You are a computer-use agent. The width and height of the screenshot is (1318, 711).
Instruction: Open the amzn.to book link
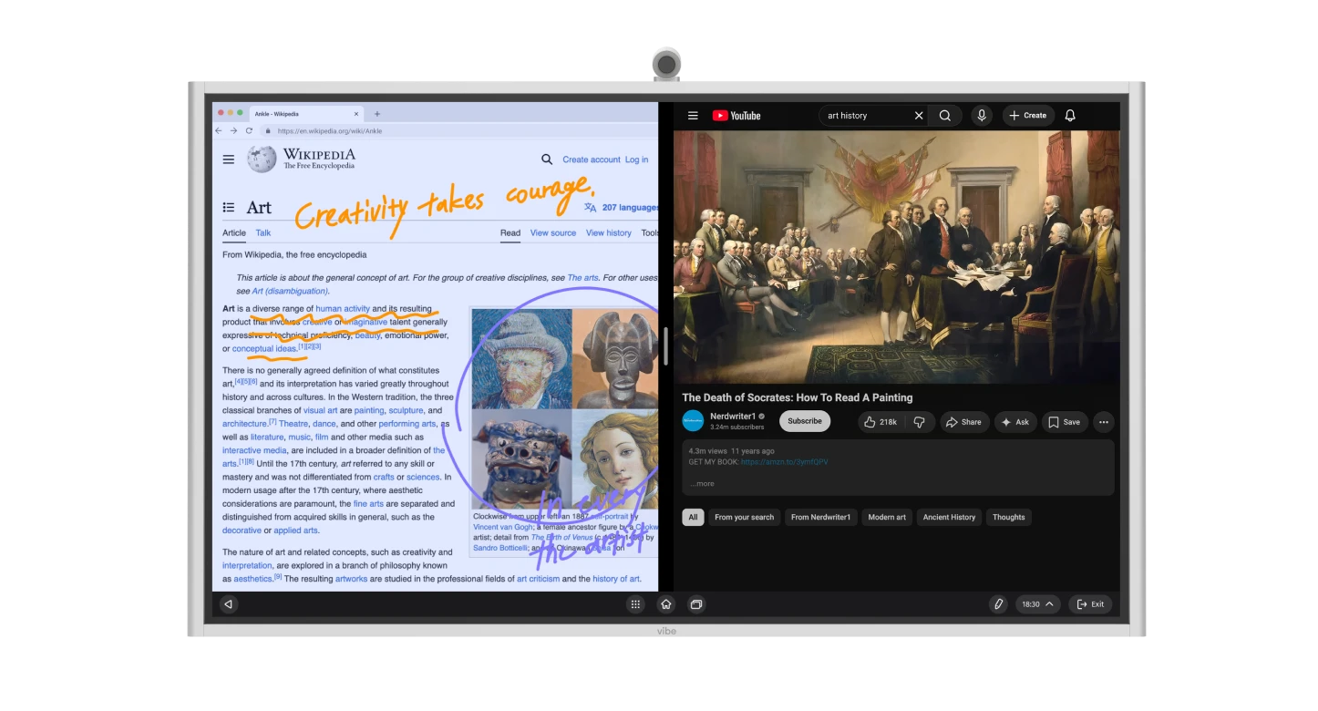pos(784,462)
